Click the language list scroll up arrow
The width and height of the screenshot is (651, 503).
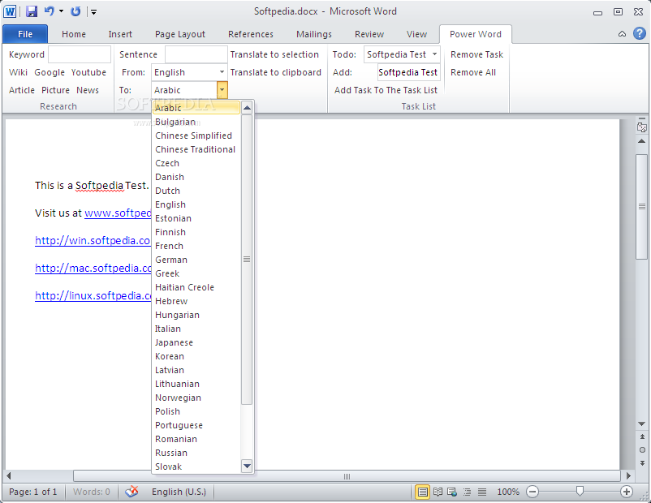coord(247,108)
